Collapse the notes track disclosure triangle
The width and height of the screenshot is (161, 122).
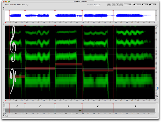[x=4, y=102]
